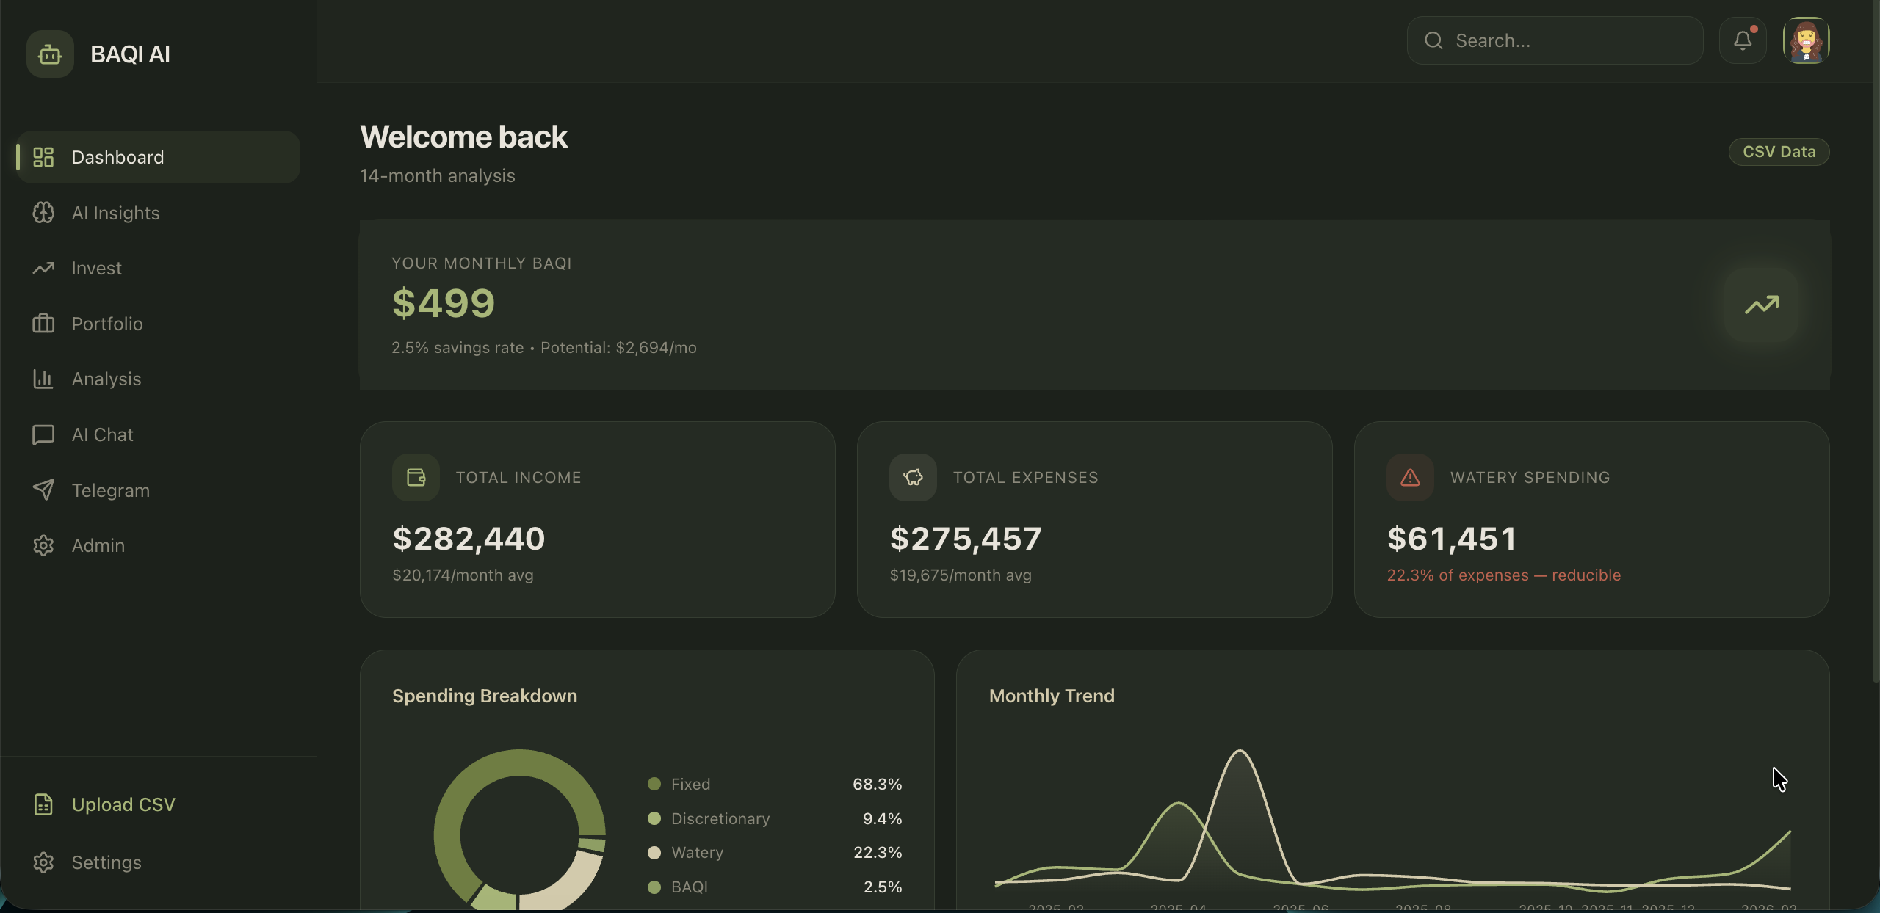Click the savings rate and potential line
The height and width of the screenshot is (913, 1880).
(x=544, y=348)
